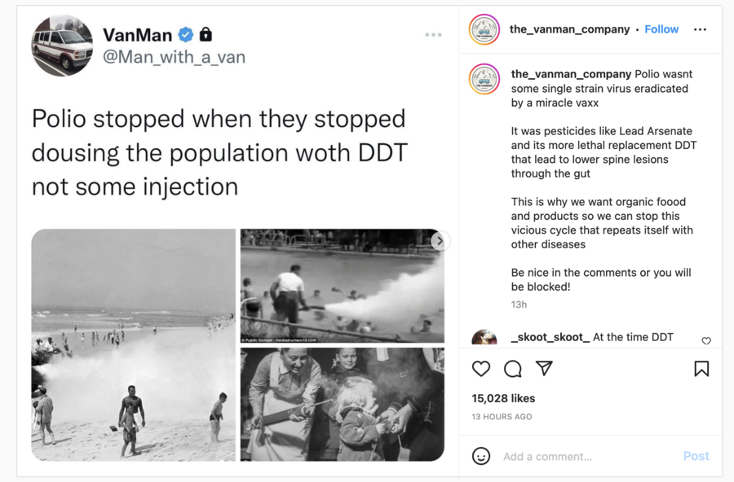734x482 pixels.
Task: Like the post with the heart icon
Action: [x=481, y=369]
